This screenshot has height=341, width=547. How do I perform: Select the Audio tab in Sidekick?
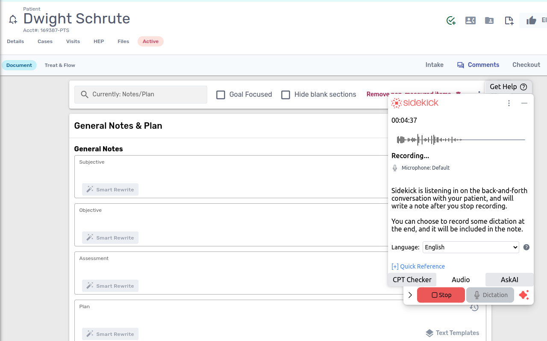pyautogui.click(x=461, y=280)
